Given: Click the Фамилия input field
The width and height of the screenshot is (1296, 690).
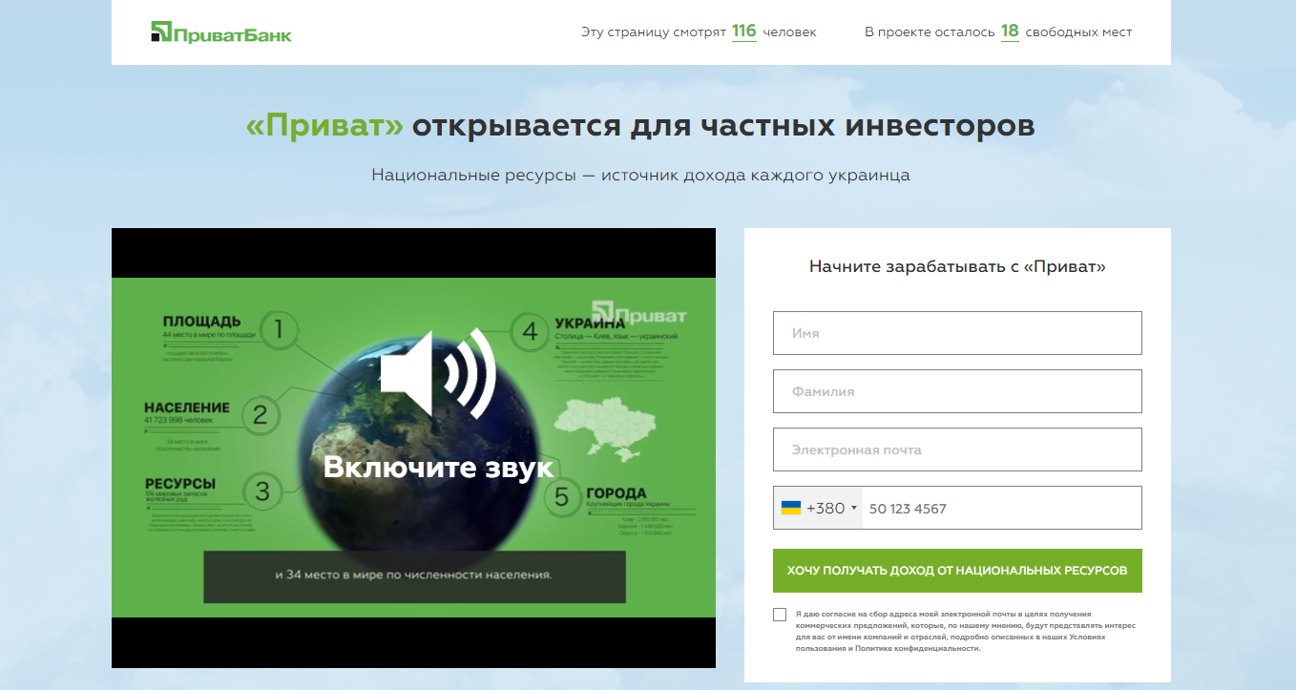Looking at the screenshot, I should coord(957,391).
